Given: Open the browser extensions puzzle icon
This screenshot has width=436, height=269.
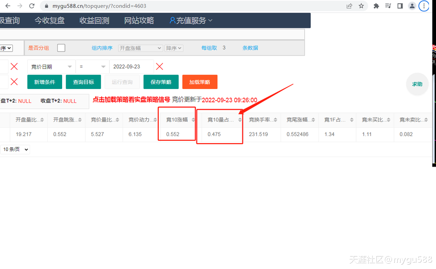Looking at the screenshot, I should pyautogui.click(x=376, y=6).
